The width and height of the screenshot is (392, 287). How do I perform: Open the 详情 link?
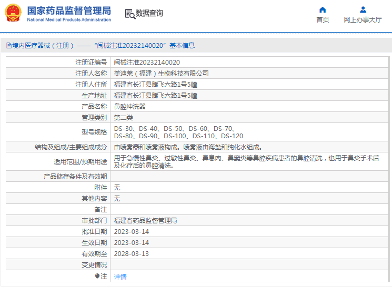coord(120,276)
